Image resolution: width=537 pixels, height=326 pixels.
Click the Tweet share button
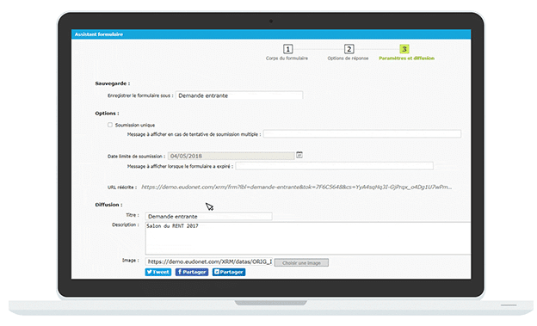[x=158, y=272]
